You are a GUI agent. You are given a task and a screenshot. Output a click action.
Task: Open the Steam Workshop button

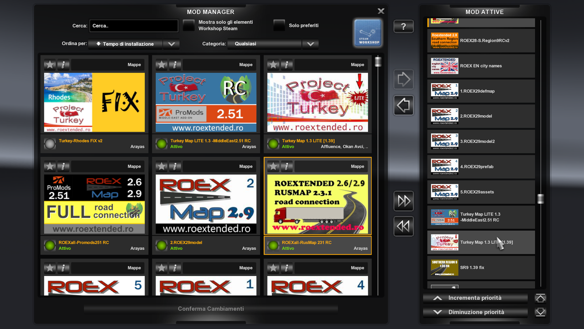tap(368, 33)
